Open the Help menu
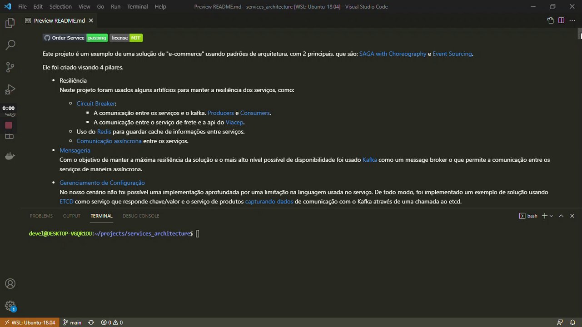The width and height of the screenshot is (582, 327). tap(160, 6)
